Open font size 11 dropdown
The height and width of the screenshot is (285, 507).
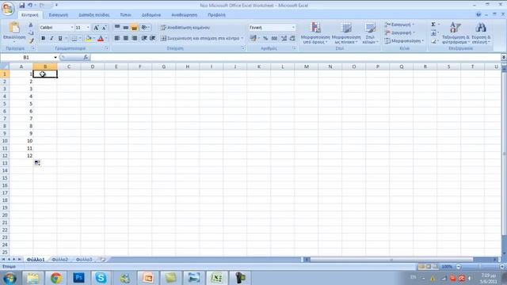[88, 28]
